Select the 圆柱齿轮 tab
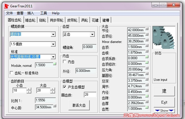Viewport: 185px width, 119px height. point(15,20)
